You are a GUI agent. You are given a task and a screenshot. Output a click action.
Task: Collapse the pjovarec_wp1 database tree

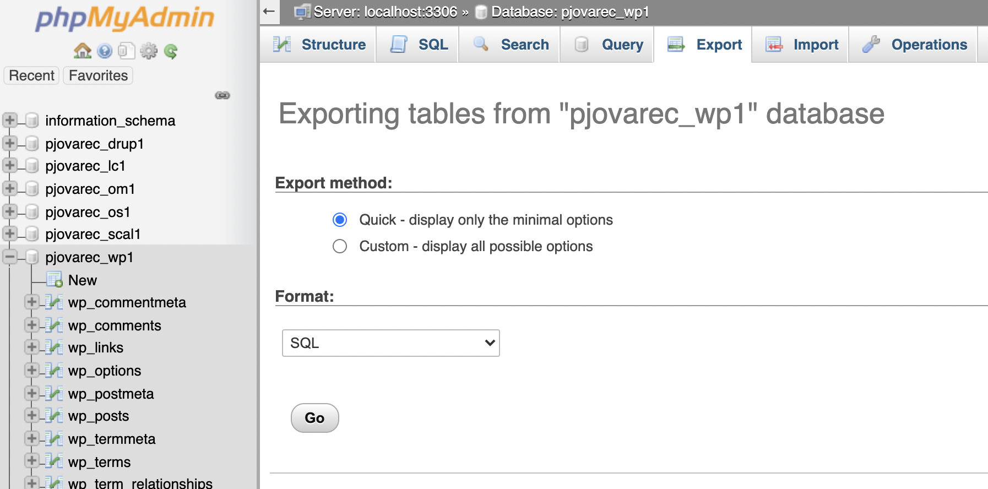(x=10, y=257)
